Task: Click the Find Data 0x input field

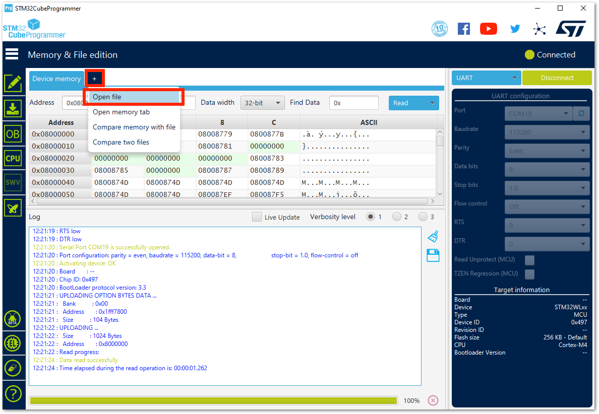Action: pos(354,103)
